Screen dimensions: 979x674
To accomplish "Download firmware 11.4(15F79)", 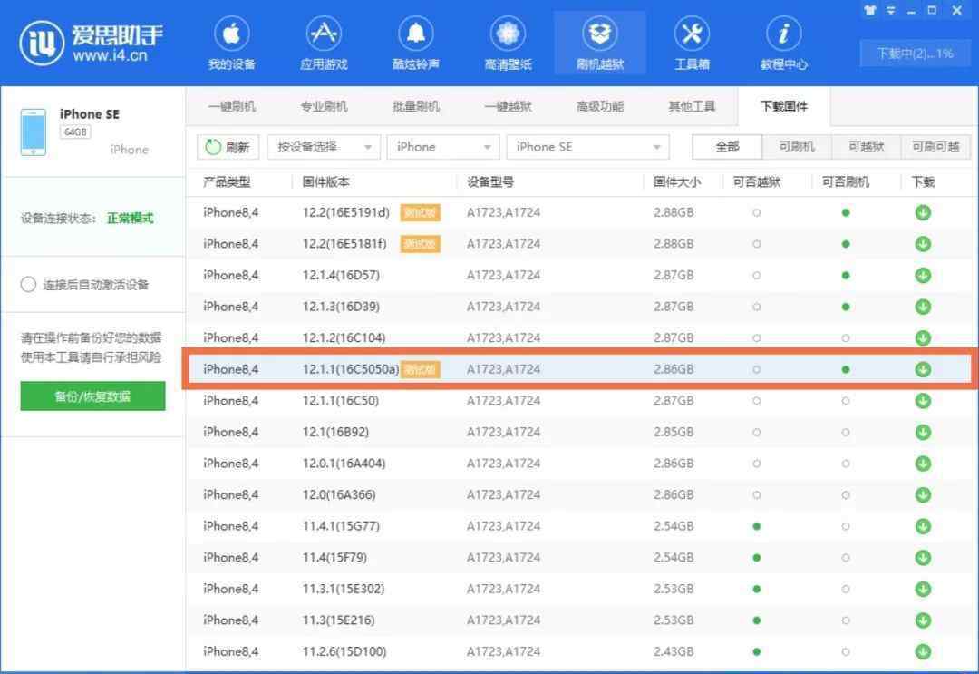I will pos(923,557).
